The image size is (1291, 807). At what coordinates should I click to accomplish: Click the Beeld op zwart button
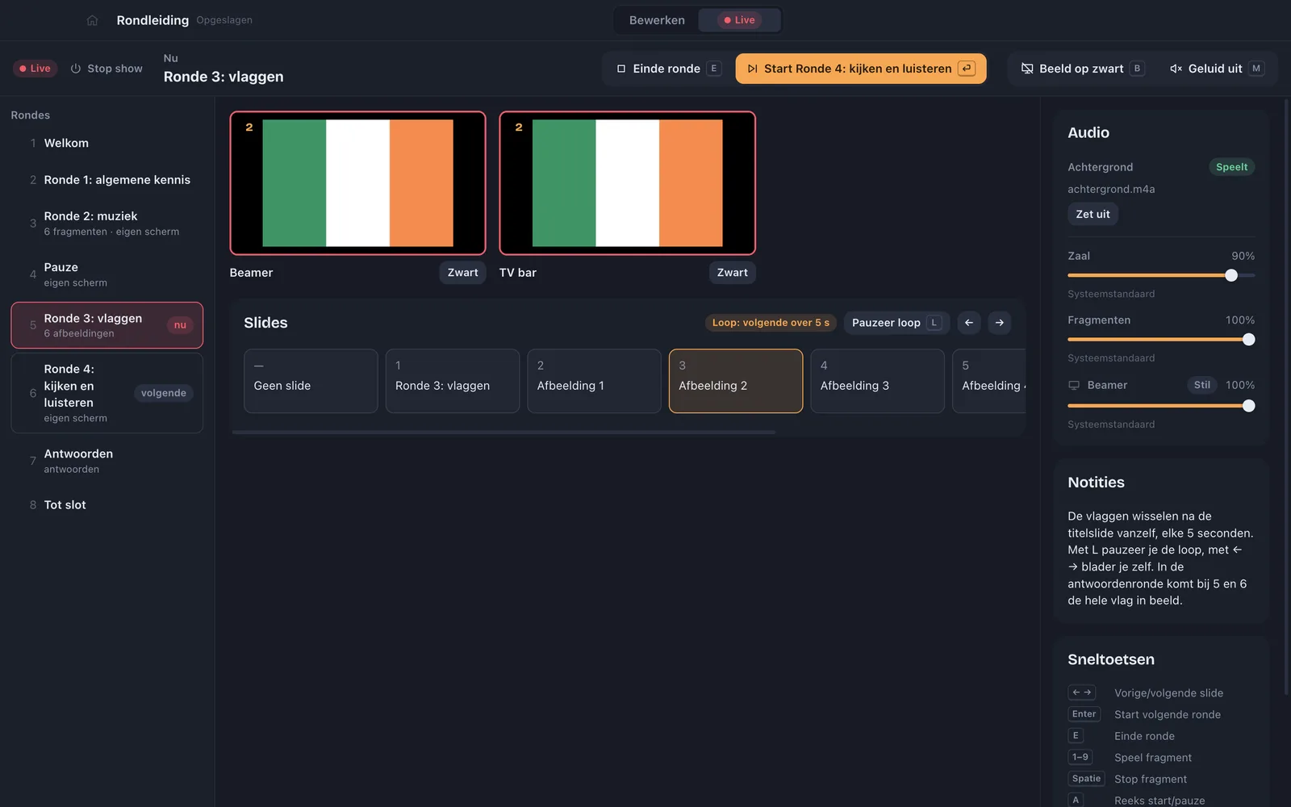click(x=1082, y=69)
